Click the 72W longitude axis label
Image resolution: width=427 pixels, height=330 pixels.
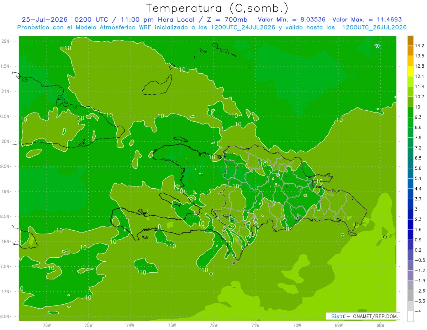(x=213, y=325)
